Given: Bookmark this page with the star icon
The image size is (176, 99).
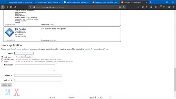Looking at the screenshot, I should 124,7.
